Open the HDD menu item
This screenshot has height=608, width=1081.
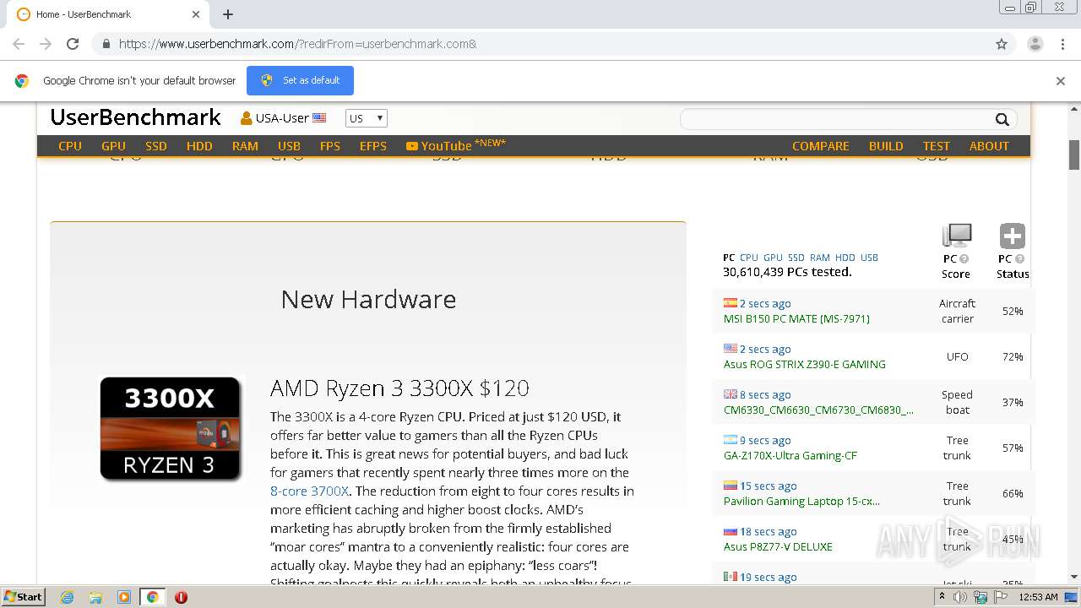[199, 146]
